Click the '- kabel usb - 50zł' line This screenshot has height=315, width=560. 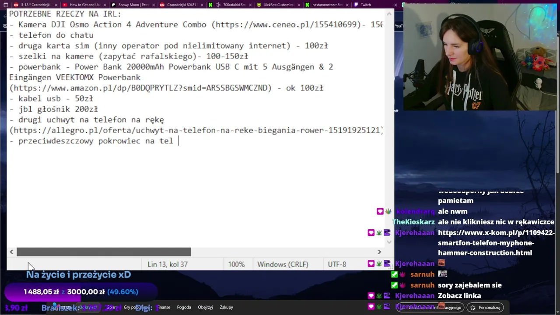pyautogui.click(x=51, y=99)
